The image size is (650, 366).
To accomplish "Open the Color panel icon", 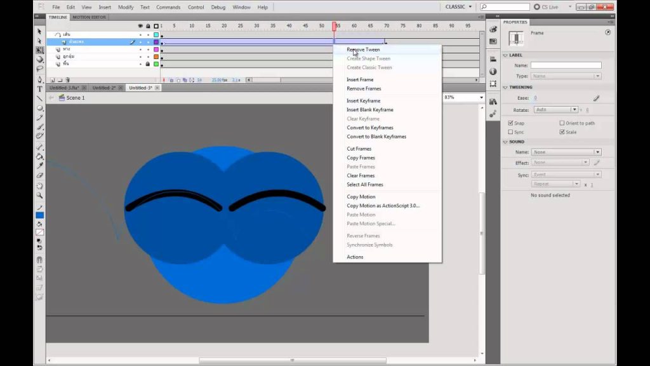I will tap(493, 29).
